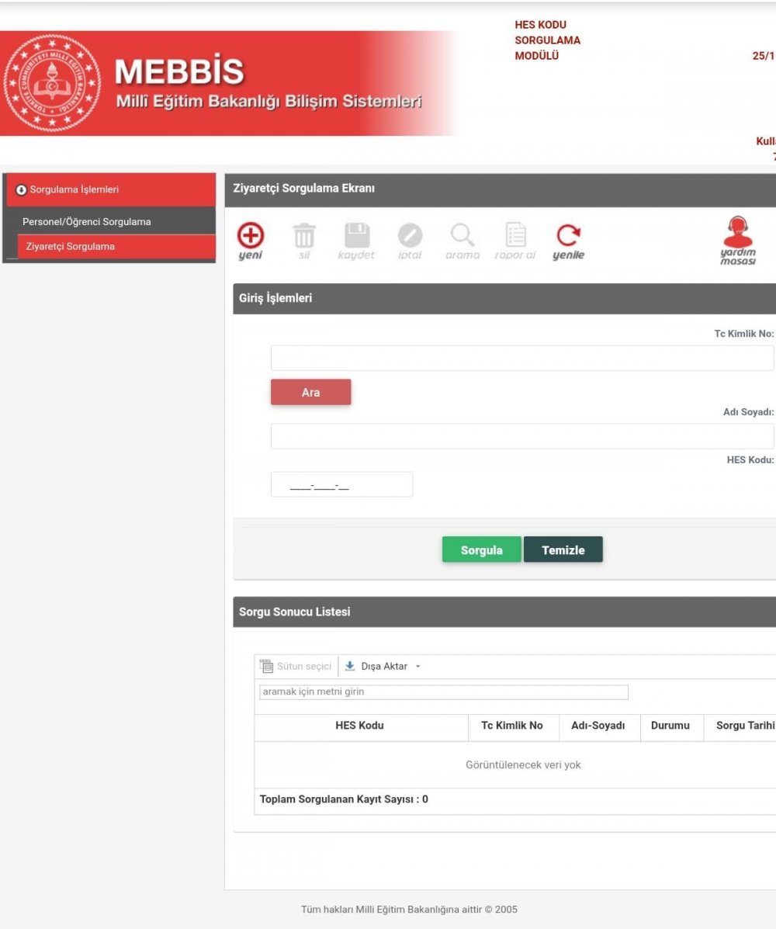Viewport: 776px width, 929px height.
Task: Sort by the HES Kodu column header
Action: tap(359, 726)
